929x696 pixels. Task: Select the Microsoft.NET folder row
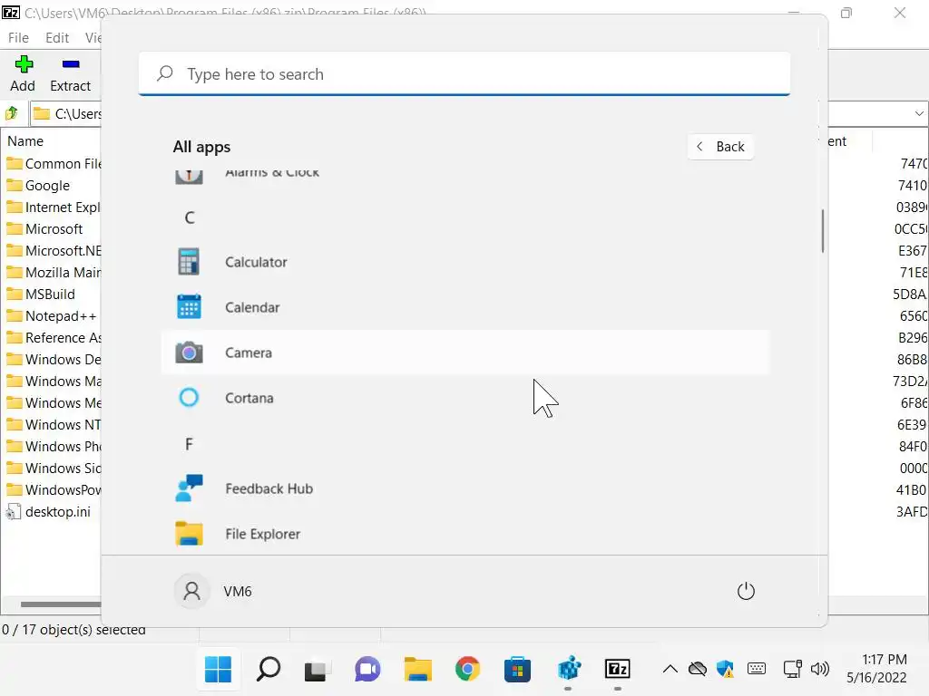tap(54, 251)
